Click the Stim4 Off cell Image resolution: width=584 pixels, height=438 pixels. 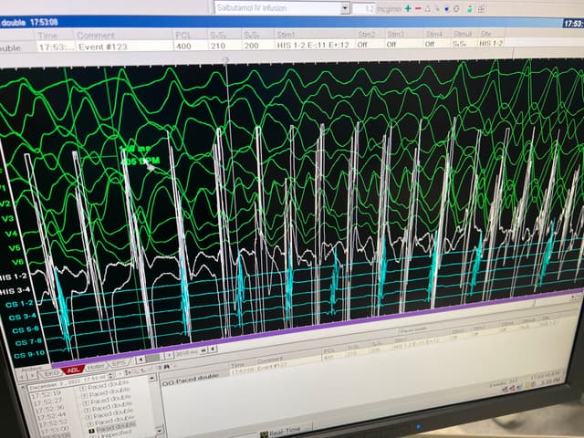point(438,44)
